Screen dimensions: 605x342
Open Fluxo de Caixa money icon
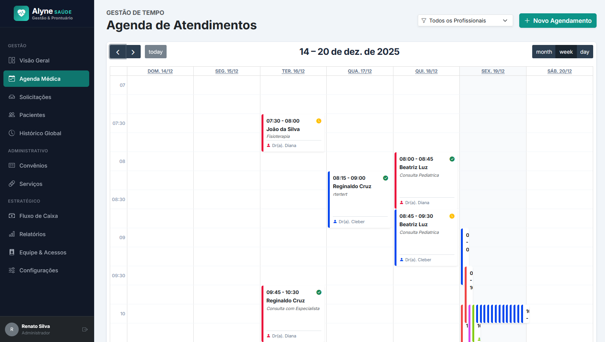tap(12, 216)
